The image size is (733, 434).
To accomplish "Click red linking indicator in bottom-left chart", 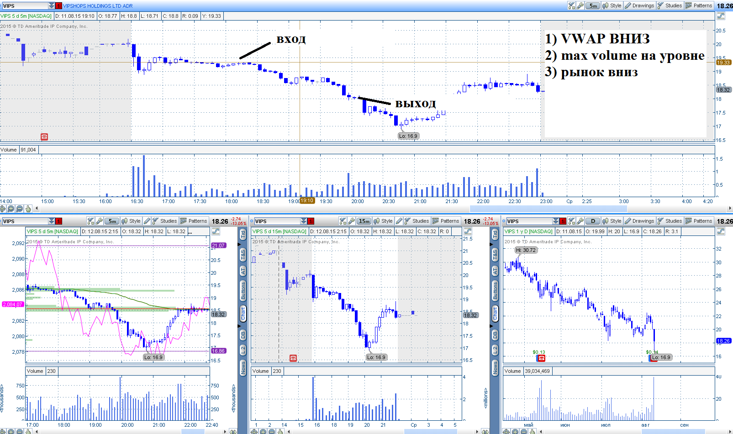I will pos(59,221).
